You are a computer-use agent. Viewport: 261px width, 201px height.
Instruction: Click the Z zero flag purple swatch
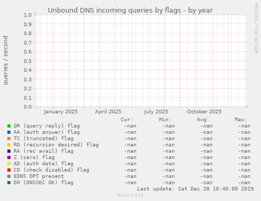coord(9,157)
